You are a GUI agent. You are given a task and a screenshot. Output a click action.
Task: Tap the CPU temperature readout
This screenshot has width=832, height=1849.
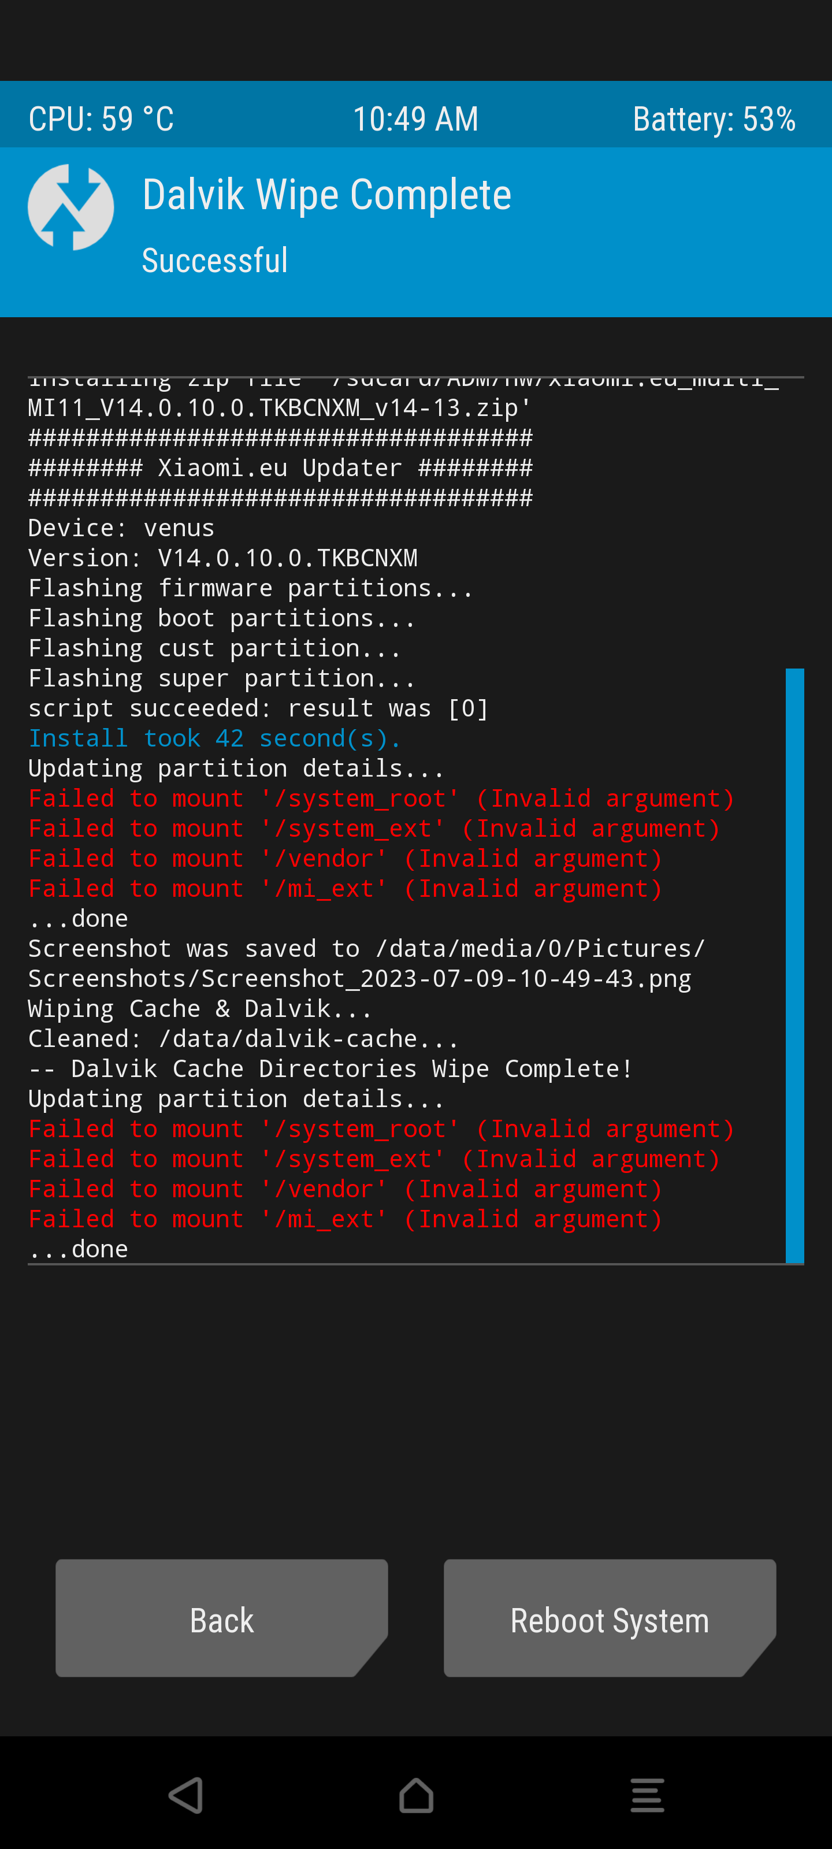pyautogui.click(x=101, y=118)
